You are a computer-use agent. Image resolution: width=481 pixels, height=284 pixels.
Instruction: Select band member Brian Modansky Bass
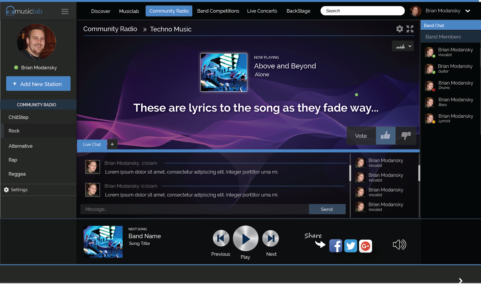point(450,102)
